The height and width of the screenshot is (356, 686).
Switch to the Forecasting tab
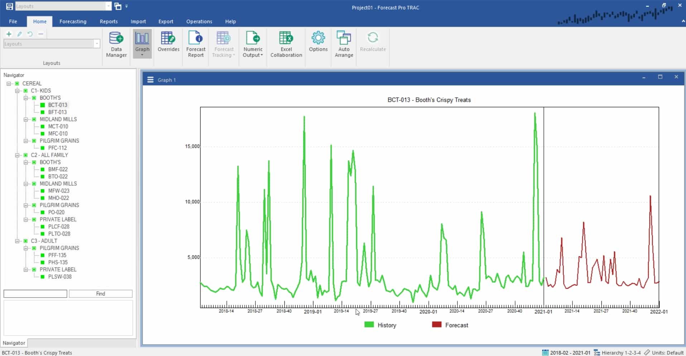point(73,21)
